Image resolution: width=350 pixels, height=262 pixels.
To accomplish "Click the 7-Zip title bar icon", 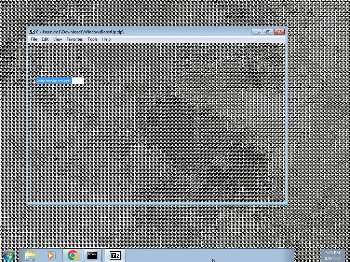I will [x=32, y=32].
